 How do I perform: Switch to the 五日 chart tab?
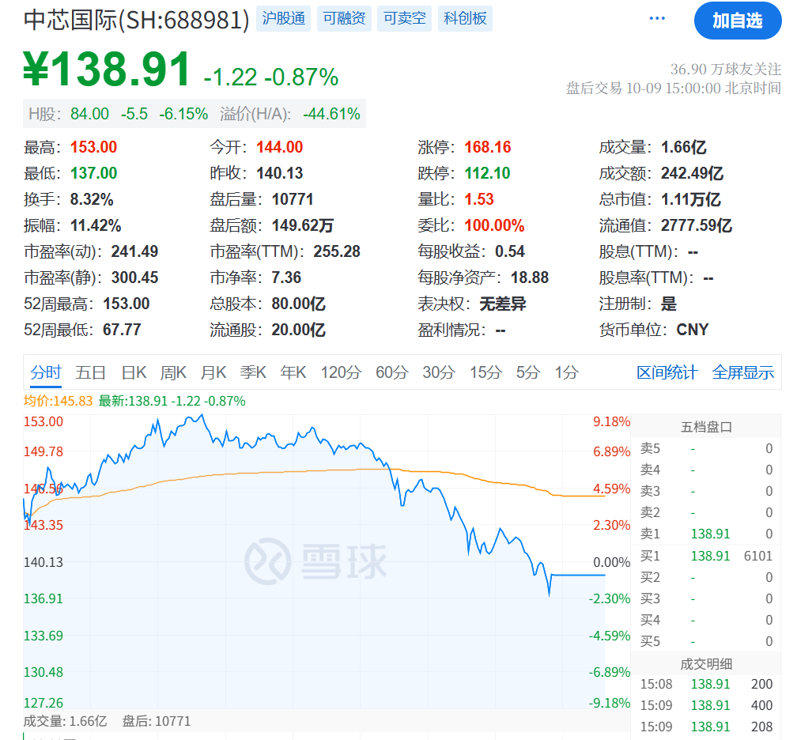click(91, 372)
